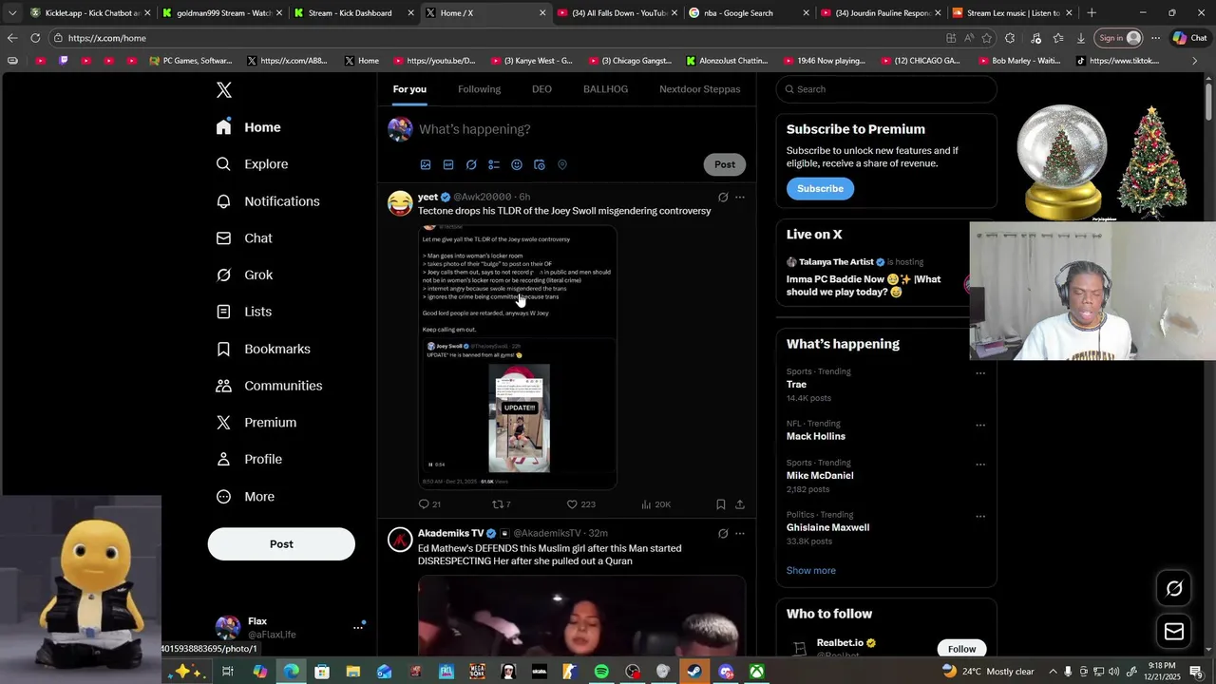Open Xbox app from the taskbar
The image size is (1216, 684).
pyautogui.click(x=756, y=672)
